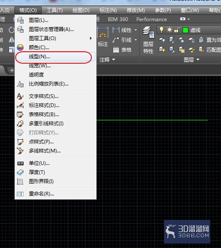The image size is (221, 248).
Task: Toggle layer on/off lightbulb icon
Action: [x=162, y=30]
